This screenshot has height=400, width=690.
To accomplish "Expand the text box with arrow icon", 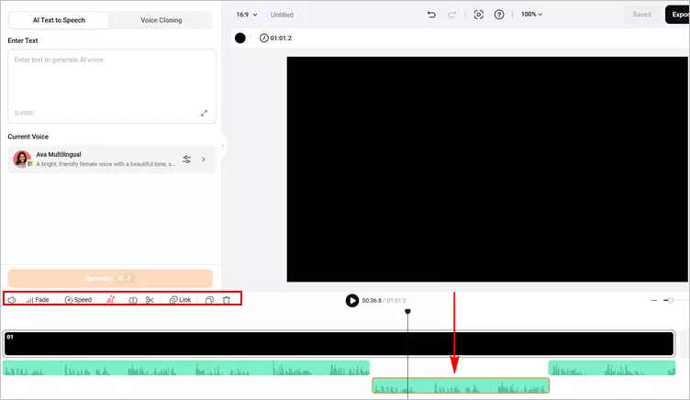I will click(x=205, y=113).
